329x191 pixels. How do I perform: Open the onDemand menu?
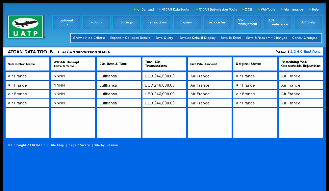point(145,10)
